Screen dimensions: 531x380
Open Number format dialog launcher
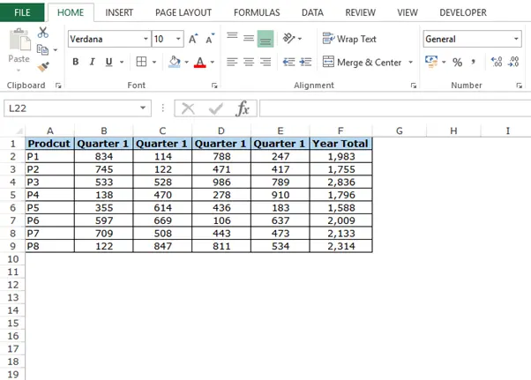tap(520, 86)
